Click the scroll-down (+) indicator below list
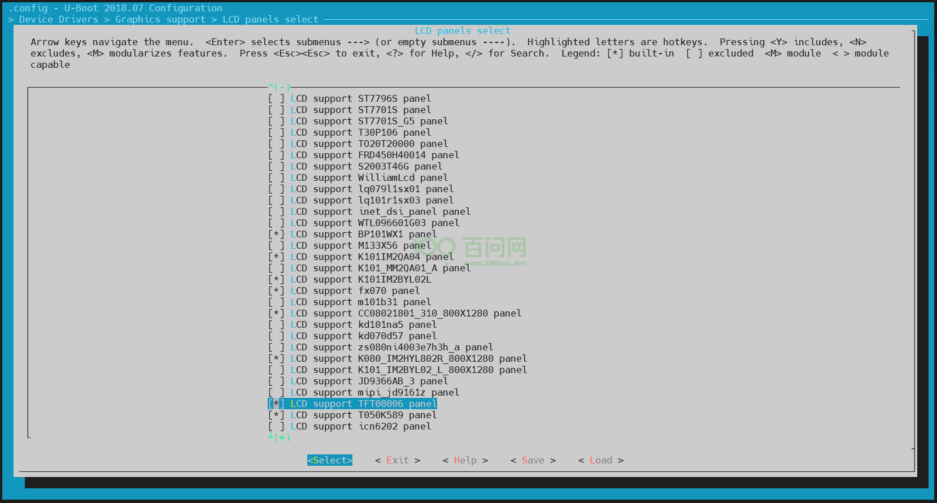This screenshot has width=937, height=503. pos(279,437)
